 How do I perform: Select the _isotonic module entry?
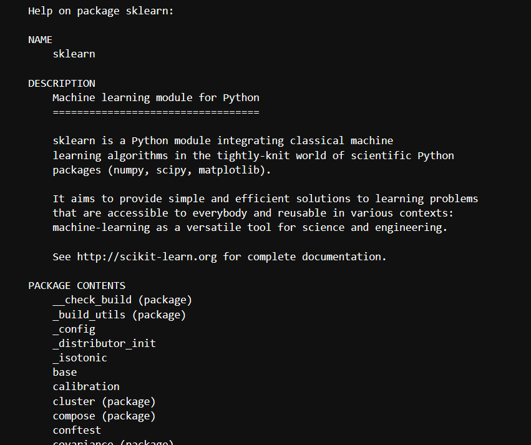(80, 358)
